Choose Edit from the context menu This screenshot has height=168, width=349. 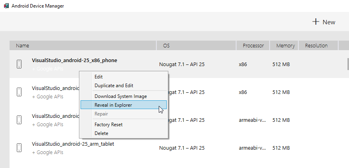pos(124,77)
